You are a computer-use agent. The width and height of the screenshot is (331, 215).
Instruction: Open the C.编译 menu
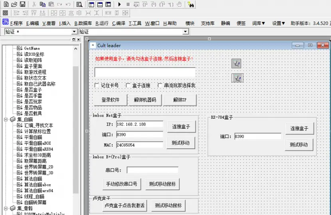pyautogui.click(x=119, y=23)
